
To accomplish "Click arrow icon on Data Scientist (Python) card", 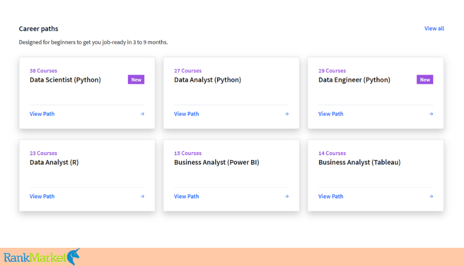I will pyautogui.click(x=142, y=114).
